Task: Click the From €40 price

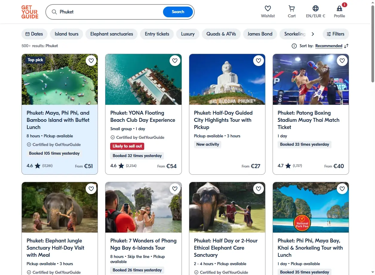Action: tap(334, 166)
